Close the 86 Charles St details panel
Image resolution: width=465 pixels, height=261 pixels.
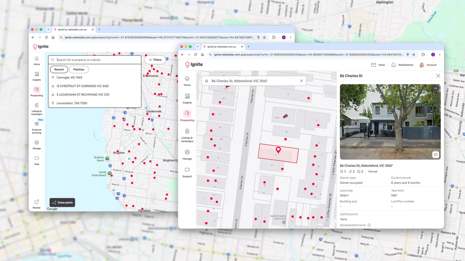pos(438,76)
